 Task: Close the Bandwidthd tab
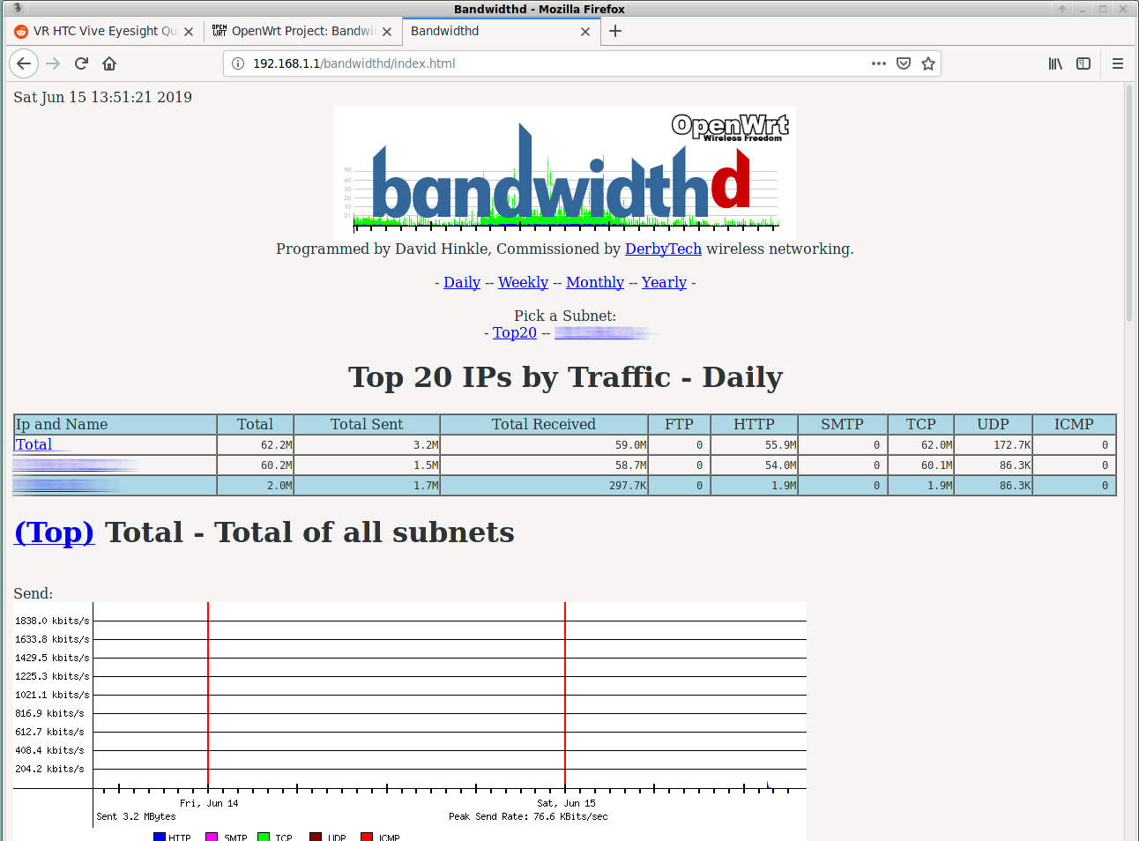tap(585, 32)
